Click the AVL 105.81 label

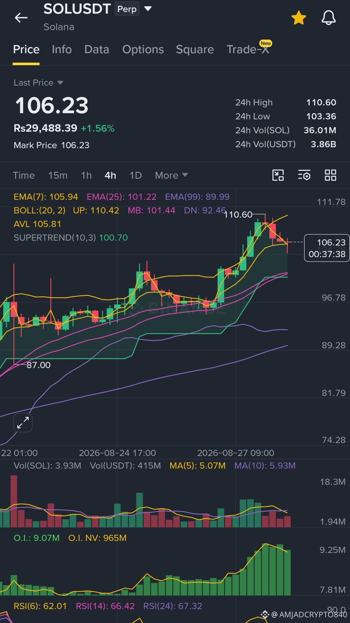coord(37,224)
